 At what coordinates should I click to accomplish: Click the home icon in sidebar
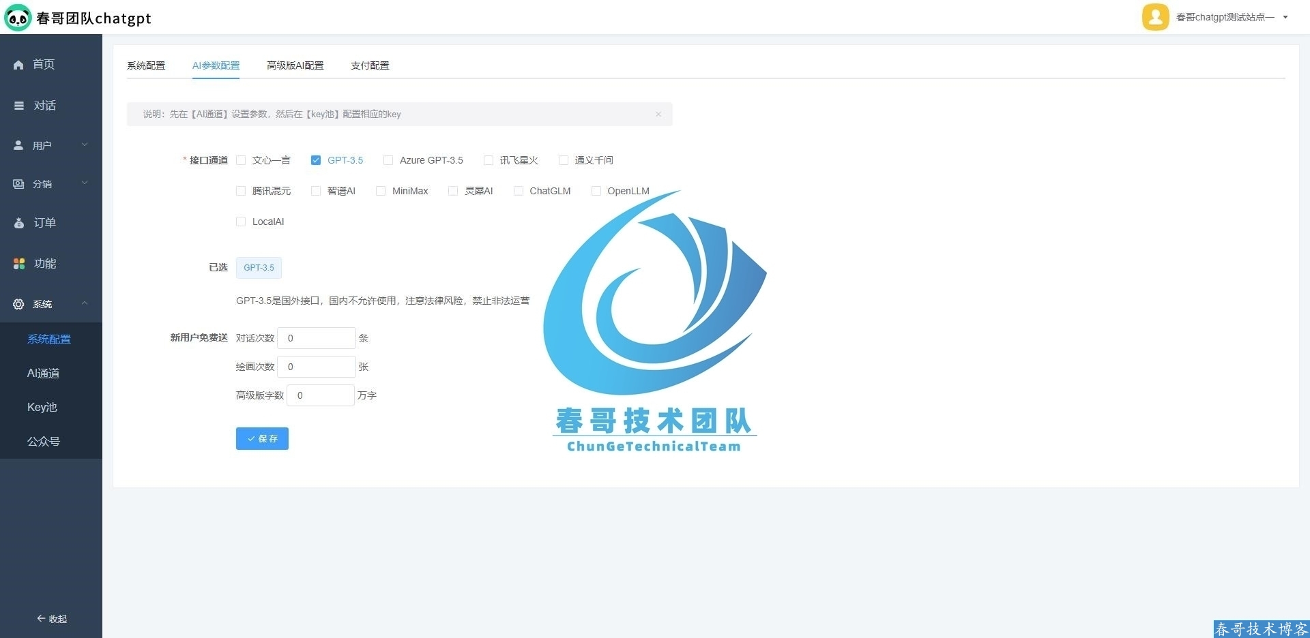click(x=18, y=65)
